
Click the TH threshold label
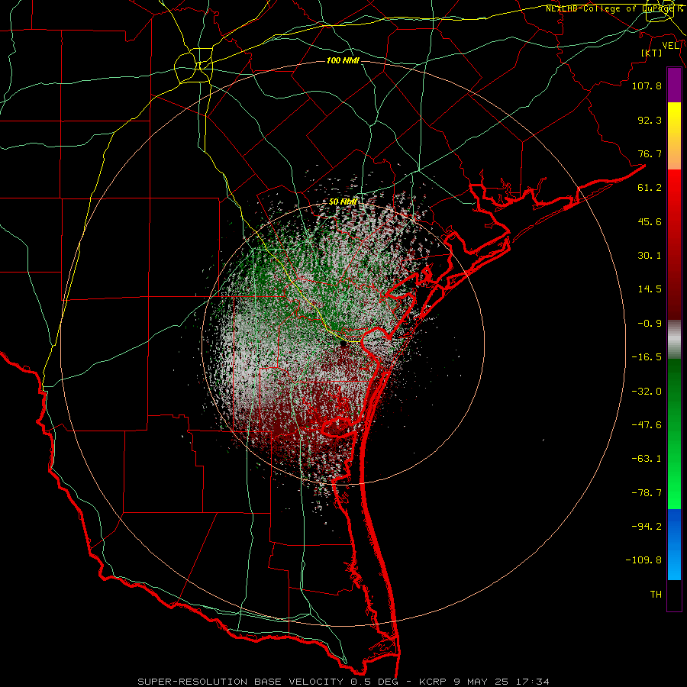[x=656, y=595]
